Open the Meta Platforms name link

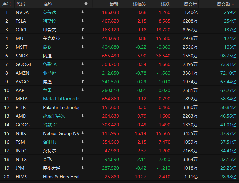click(x=61, y=99)
